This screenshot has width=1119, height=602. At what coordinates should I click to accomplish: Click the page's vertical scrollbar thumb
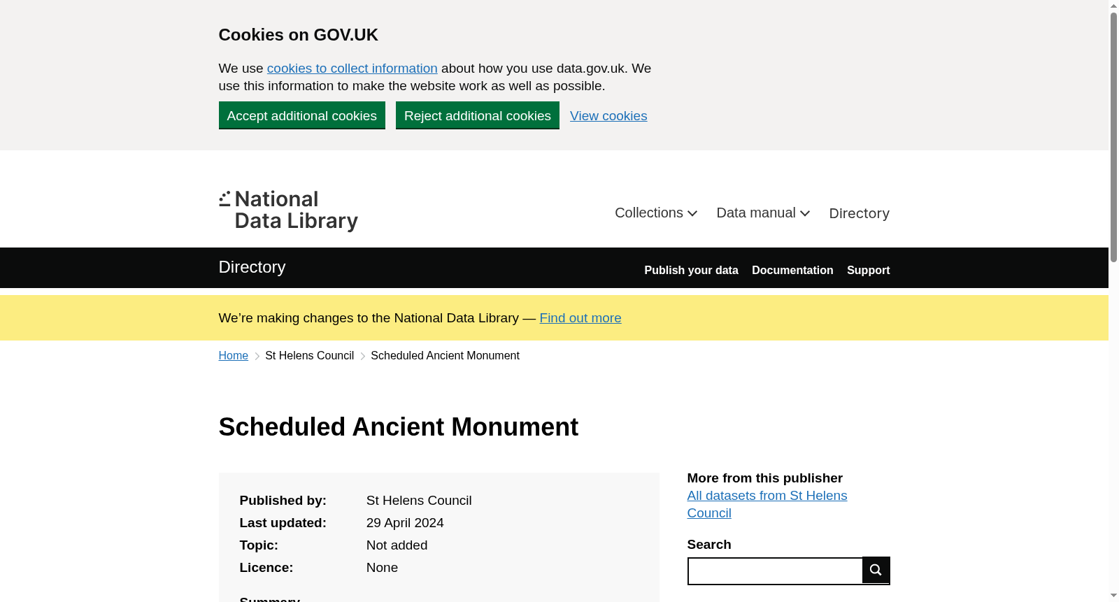point(1113,136)
